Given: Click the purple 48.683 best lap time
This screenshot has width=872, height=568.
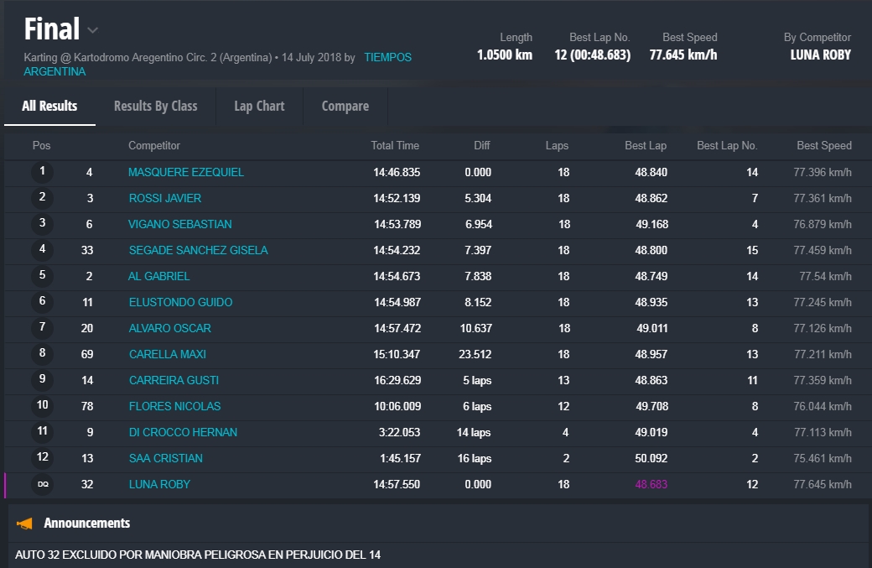Looking at the screenshot, I should coord(651,484).
